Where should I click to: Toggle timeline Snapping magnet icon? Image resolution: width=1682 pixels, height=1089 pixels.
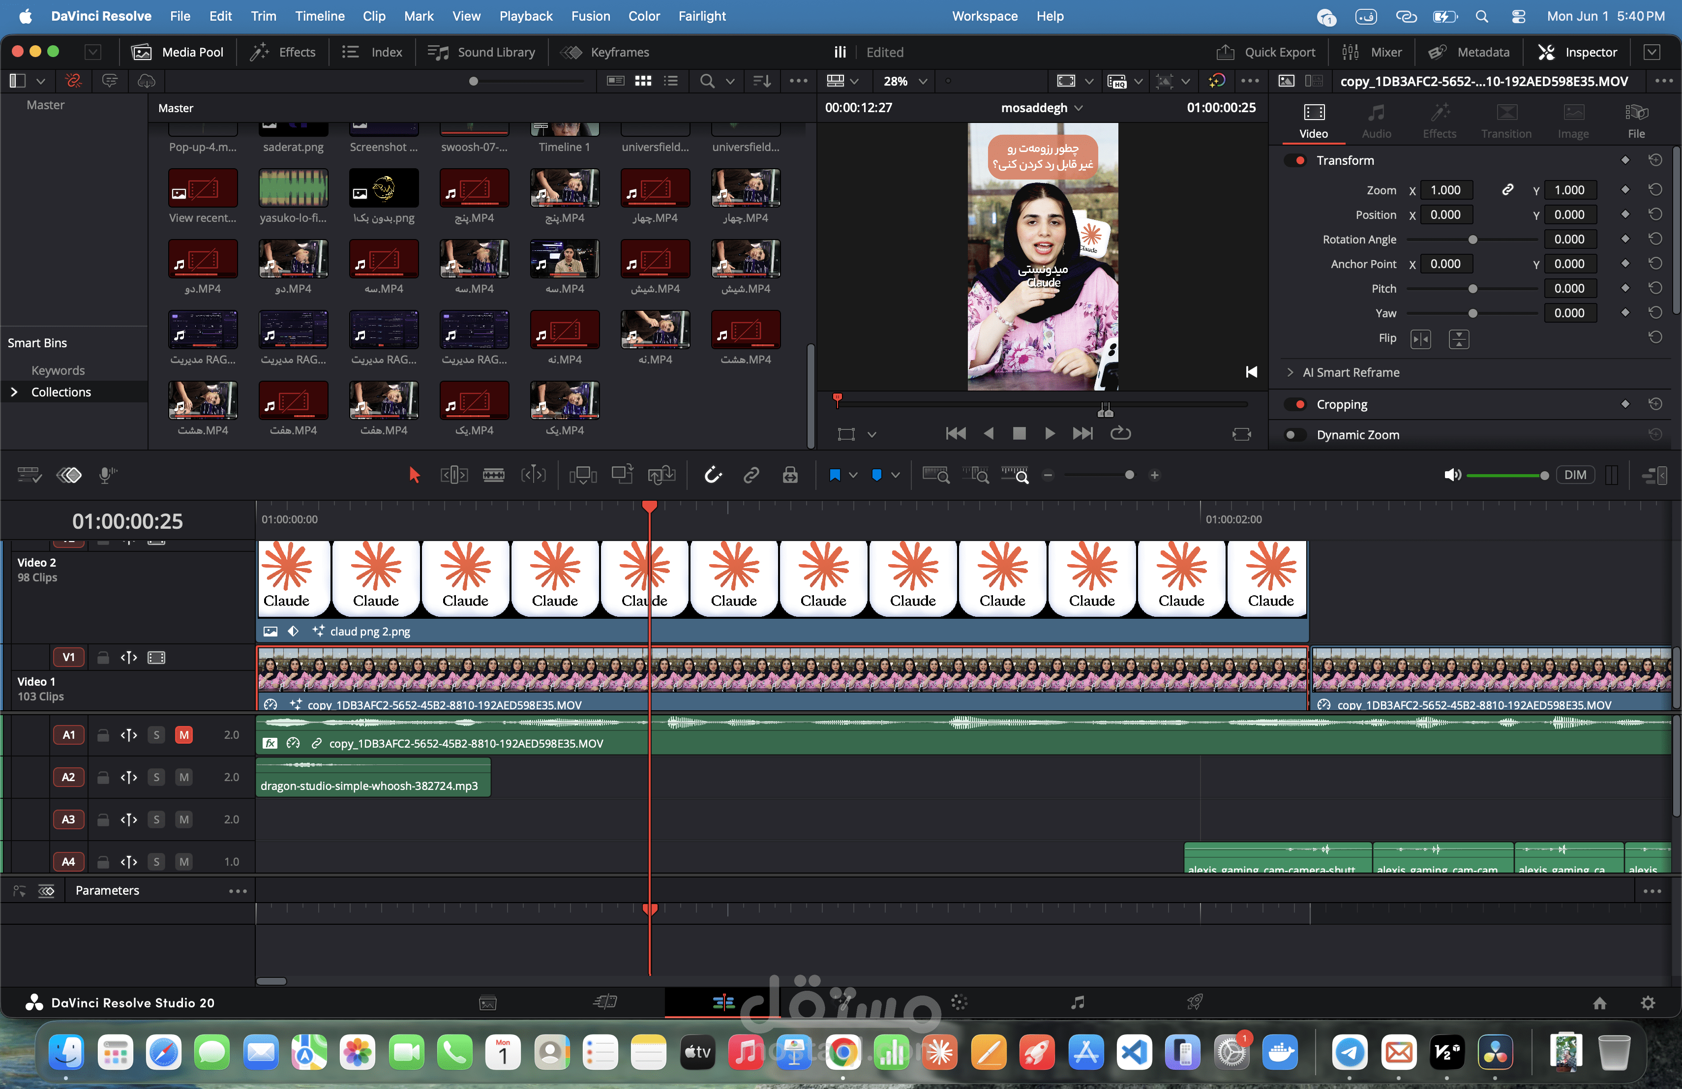tap(713, 475)
